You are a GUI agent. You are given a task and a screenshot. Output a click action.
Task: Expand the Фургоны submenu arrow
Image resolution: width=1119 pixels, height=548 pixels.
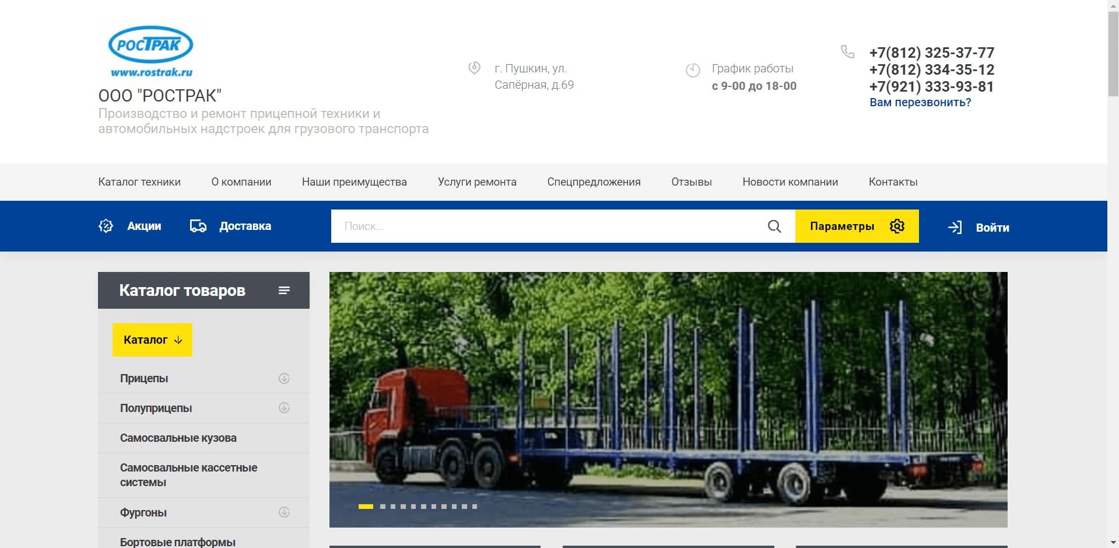click(284, 512)
